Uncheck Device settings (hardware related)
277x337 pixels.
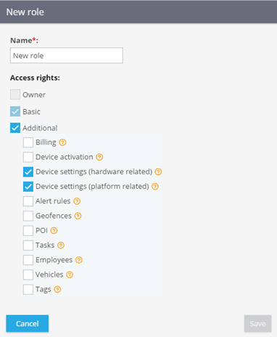28,172
